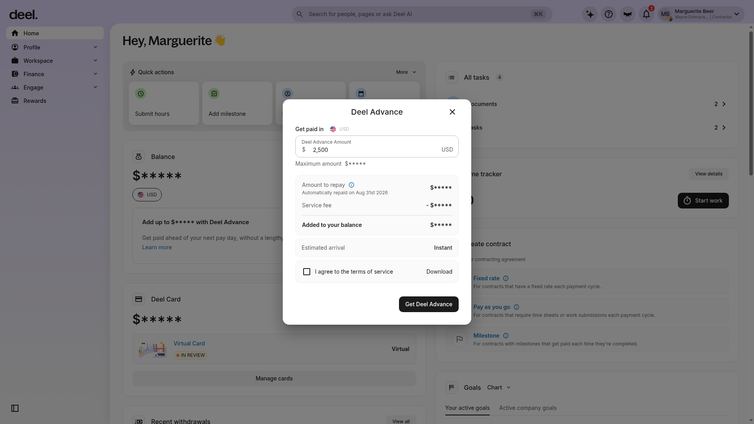Open the notifications bell
The height and width of the screenshot is (424, 754).
click(646, 14)
